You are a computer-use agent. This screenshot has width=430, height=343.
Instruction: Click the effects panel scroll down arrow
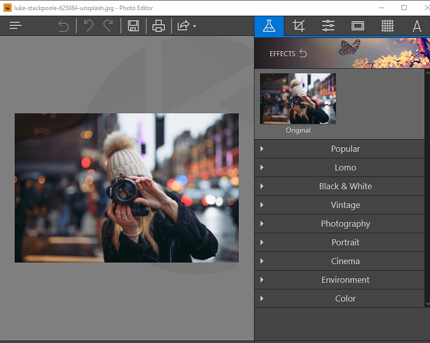point(427,304)
